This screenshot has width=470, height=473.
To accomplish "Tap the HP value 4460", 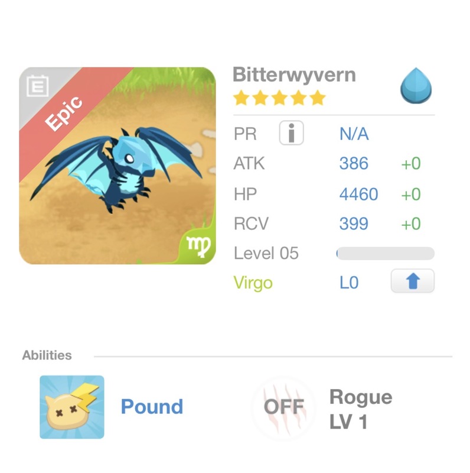I will coord(358,194).
